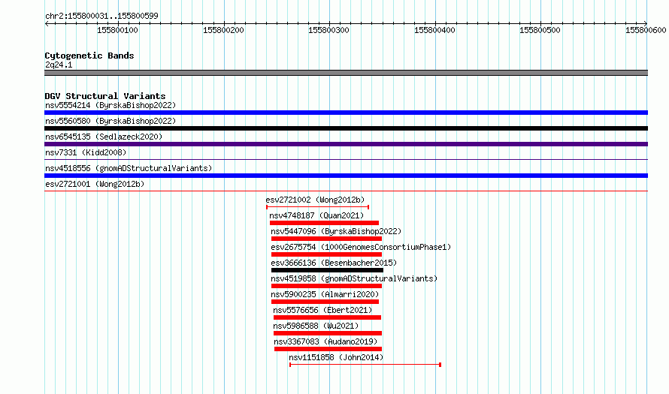Click the nsv5900235 (Almarri2020) label
Viewport: 669px width, 394px height.
tap(325, 294)
